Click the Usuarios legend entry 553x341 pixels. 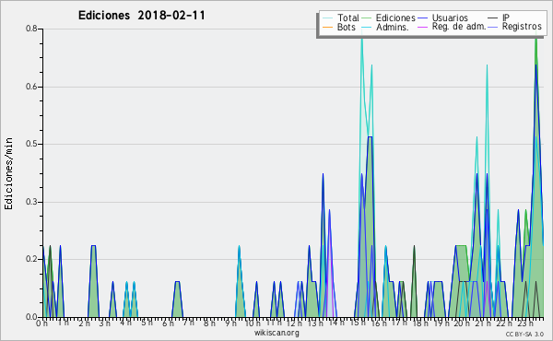pos(443,18)
